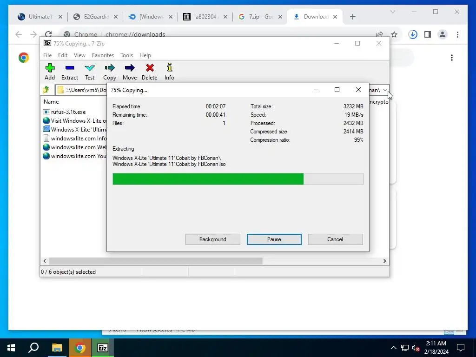Cancel the copying operation
This screenshot has width=476, height=357.
pos(335,239)
